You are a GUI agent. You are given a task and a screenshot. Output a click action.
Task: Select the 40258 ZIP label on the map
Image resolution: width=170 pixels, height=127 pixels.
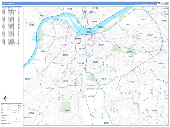click(x=31, y=113)
